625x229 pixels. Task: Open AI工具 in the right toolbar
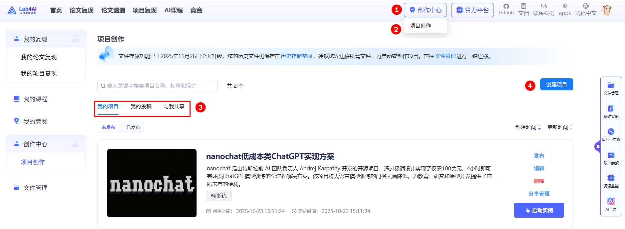(x=611, y=205)
